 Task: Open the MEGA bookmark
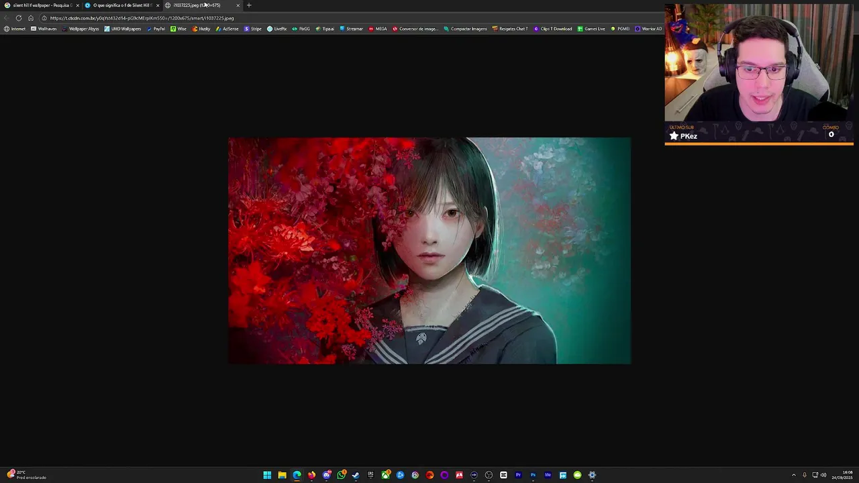click(378, 29)
